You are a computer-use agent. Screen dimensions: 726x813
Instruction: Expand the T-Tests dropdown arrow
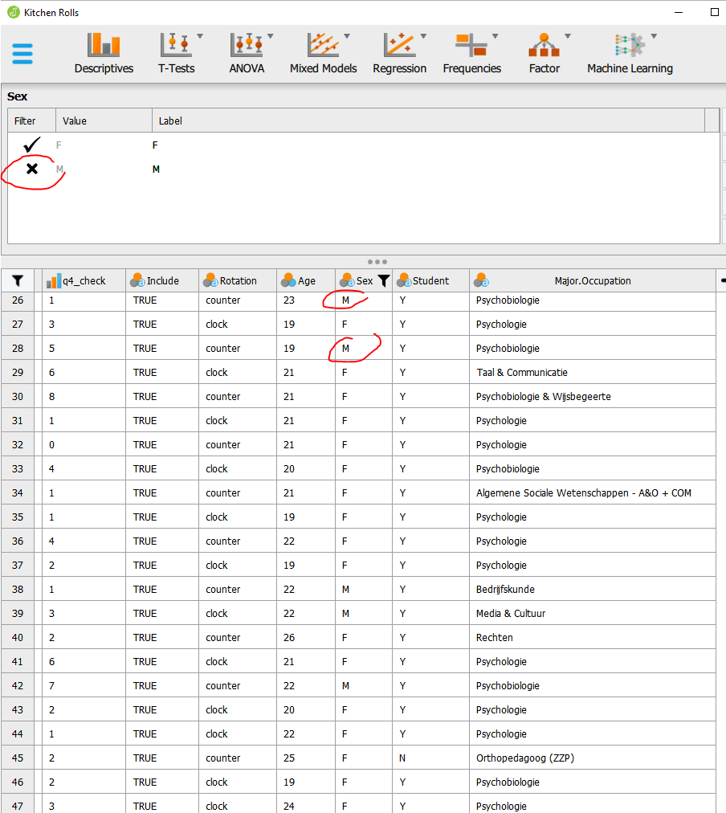point(200,36)
